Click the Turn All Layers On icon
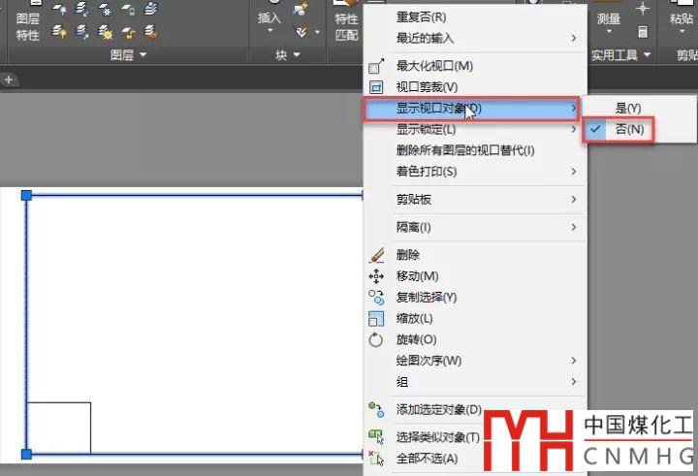 tap(60, 32)
